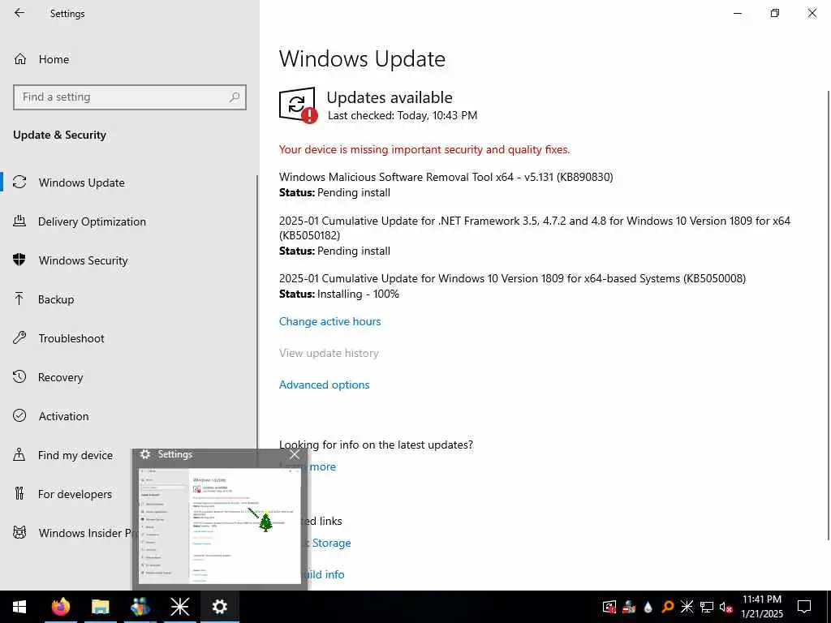Click the muted speaker volume icon
The image size is (831, 623).
(726, 607)
